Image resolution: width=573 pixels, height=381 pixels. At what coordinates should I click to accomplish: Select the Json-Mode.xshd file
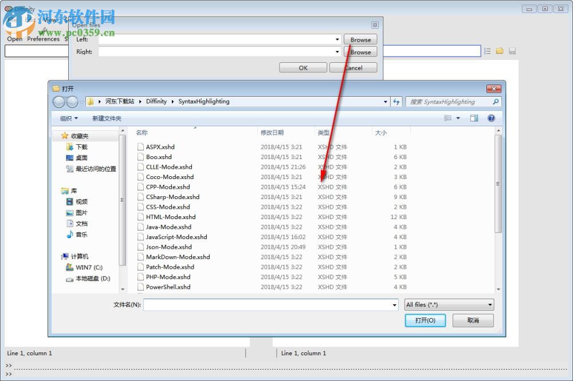[165, 247]
